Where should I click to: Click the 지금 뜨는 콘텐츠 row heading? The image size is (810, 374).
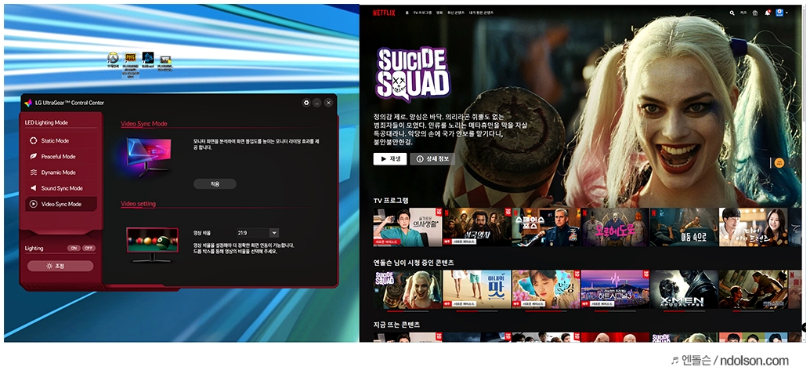tap(396, 325)
